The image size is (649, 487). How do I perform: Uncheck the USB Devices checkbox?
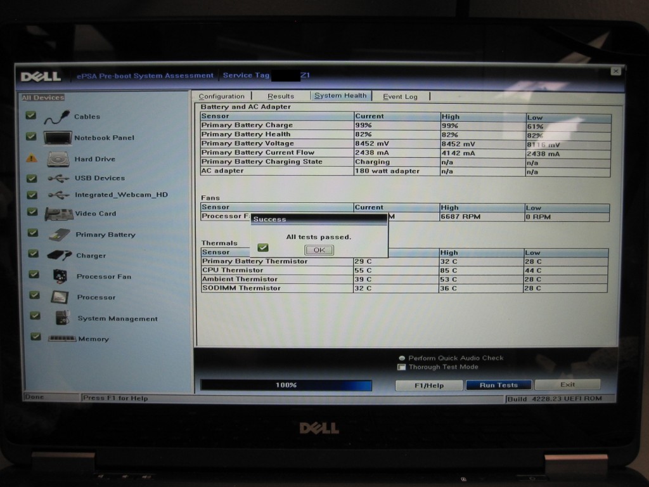tap(32, 178)
